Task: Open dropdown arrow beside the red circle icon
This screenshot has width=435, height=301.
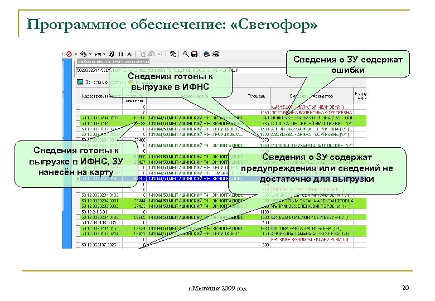Action: point(75,54)
